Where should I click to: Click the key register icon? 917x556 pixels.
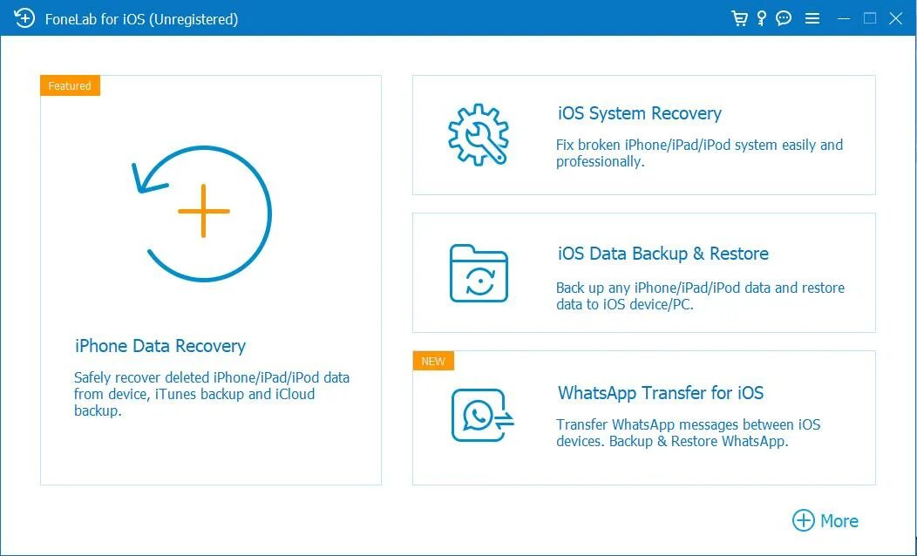point(762,18)
